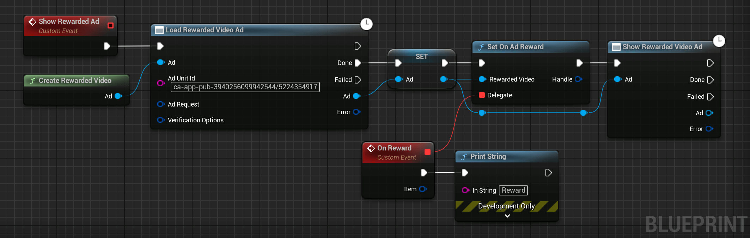Click the SET node exec output pin
Screen dimensions: 750x238
(x=445, y=63)
